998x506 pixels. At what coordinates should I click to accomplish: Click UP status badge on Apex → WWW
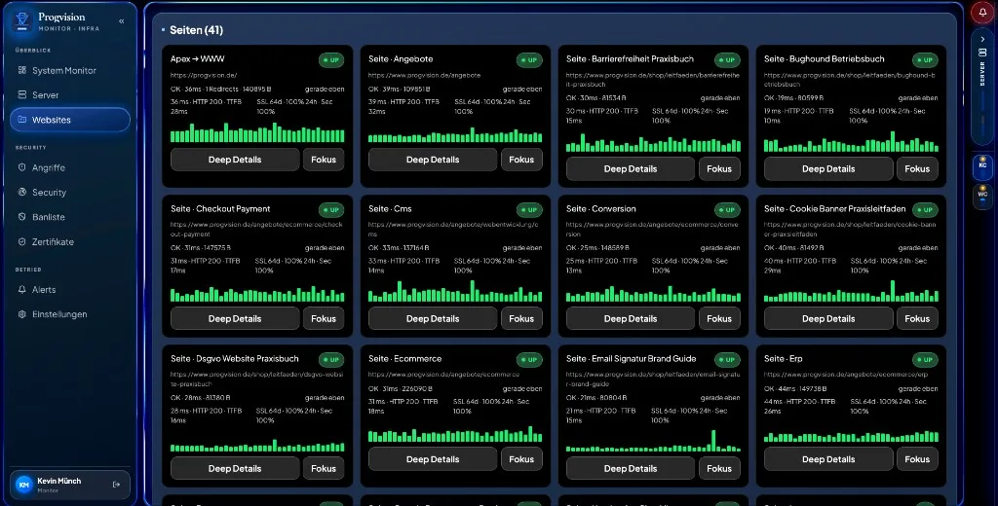pos(331,60)
